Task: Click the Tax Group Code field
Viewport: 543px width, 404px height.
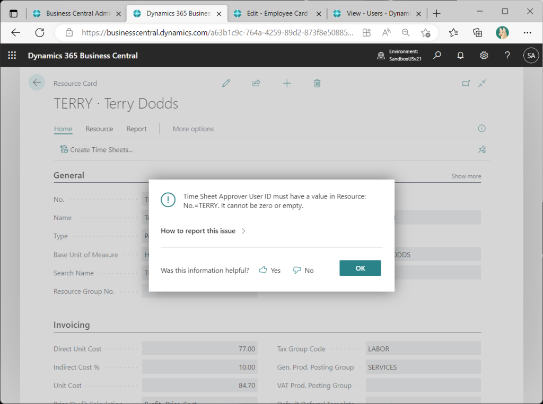Action: 423,348
